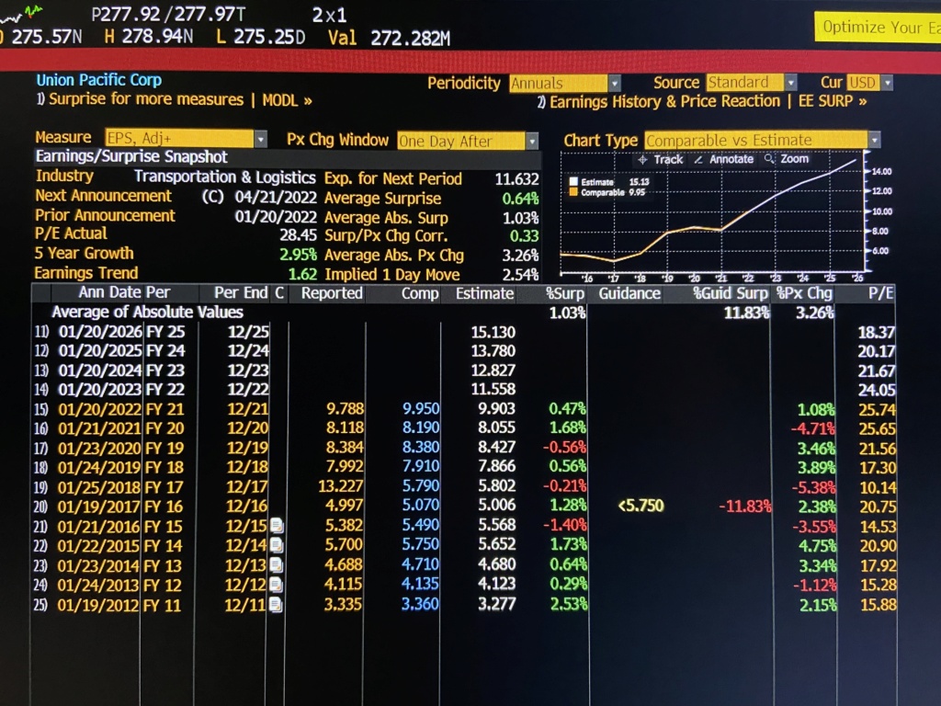
Task: Select row 20 dated 01/19/2017
Action: (464, 507)
